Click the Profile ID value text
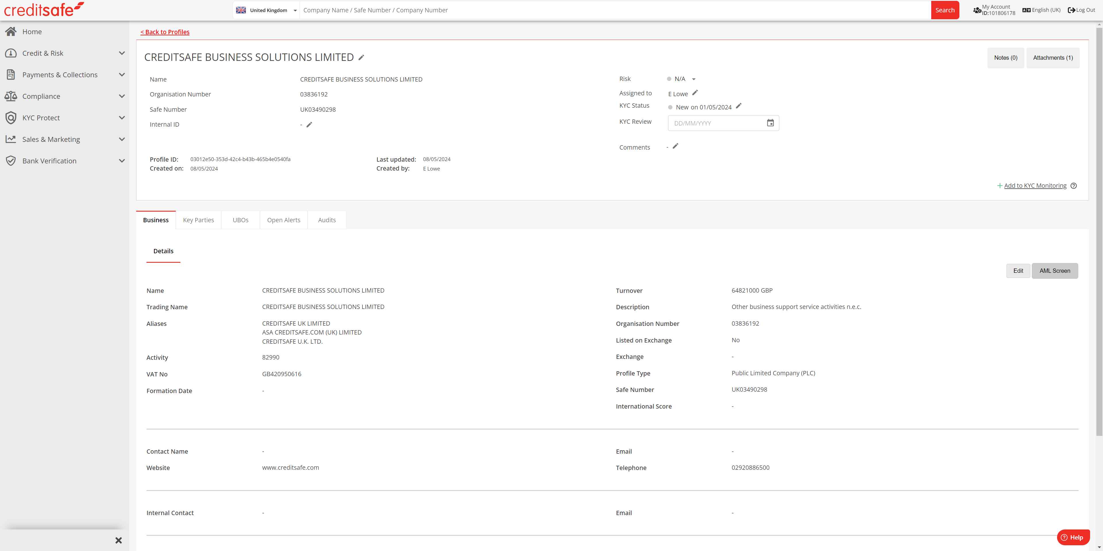 [240, 159]
